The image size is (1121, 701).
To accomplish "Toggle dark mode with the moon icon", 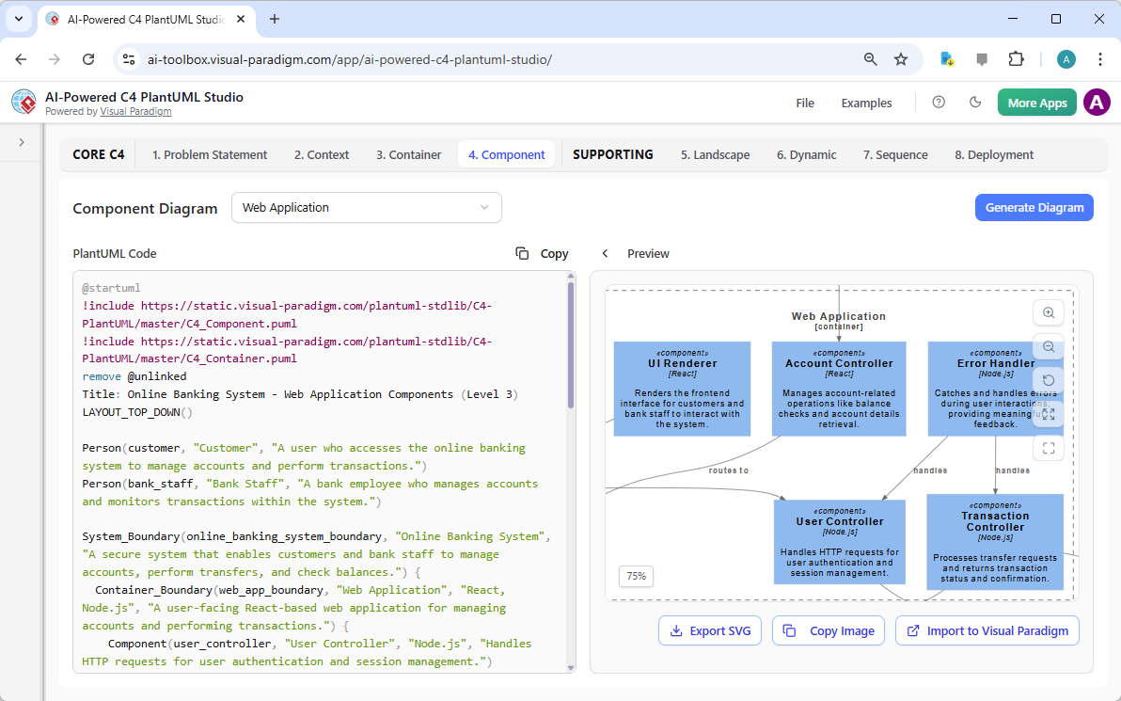I will [x=975, y=103].
